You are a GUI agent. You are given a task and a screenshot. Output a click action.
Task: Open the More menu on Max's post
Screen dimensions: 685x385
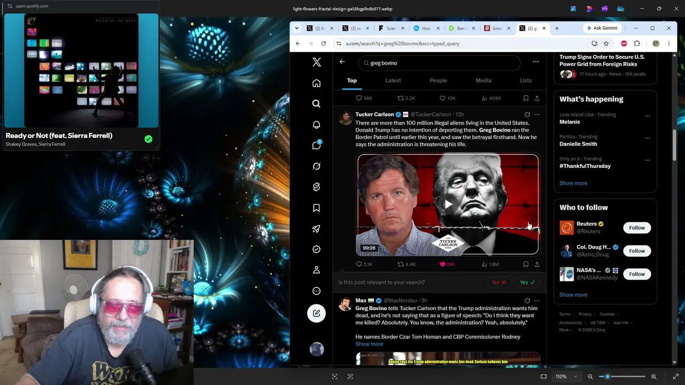[537, 301]
